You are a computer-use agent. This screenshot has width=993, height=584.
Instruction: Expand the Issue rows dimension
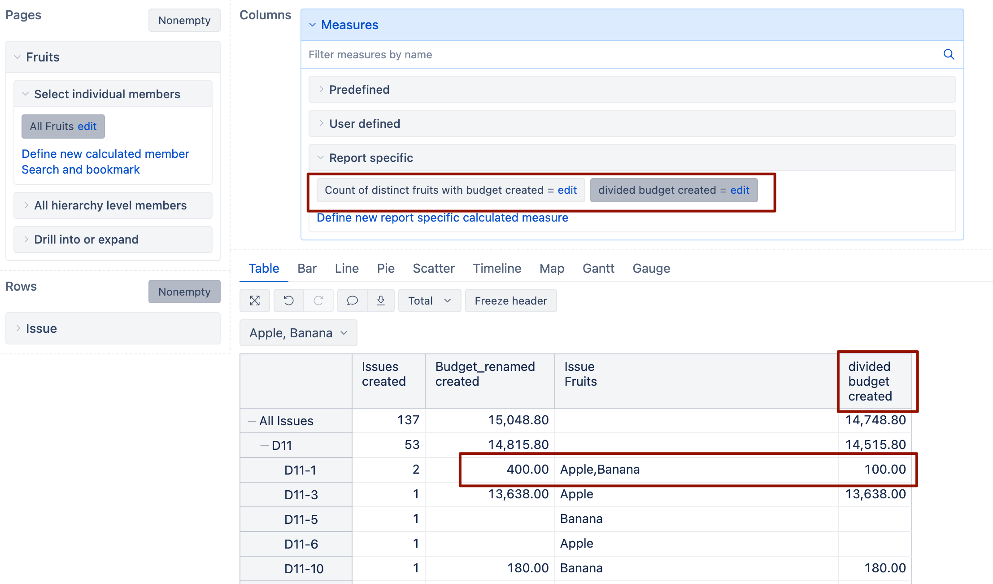pos(113,328)
